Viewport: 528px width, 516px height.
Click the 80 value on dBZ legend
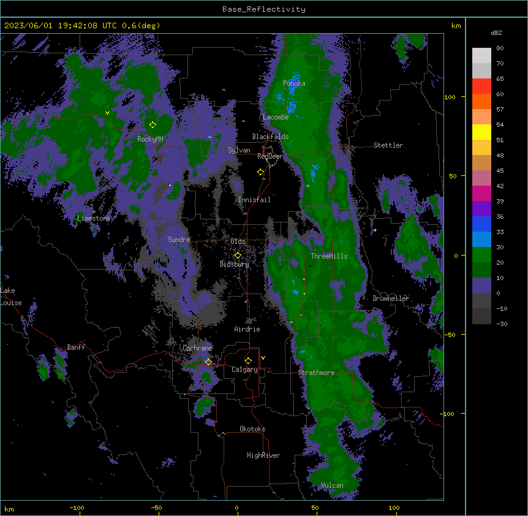pyautogui.click(x=500, y=48)
